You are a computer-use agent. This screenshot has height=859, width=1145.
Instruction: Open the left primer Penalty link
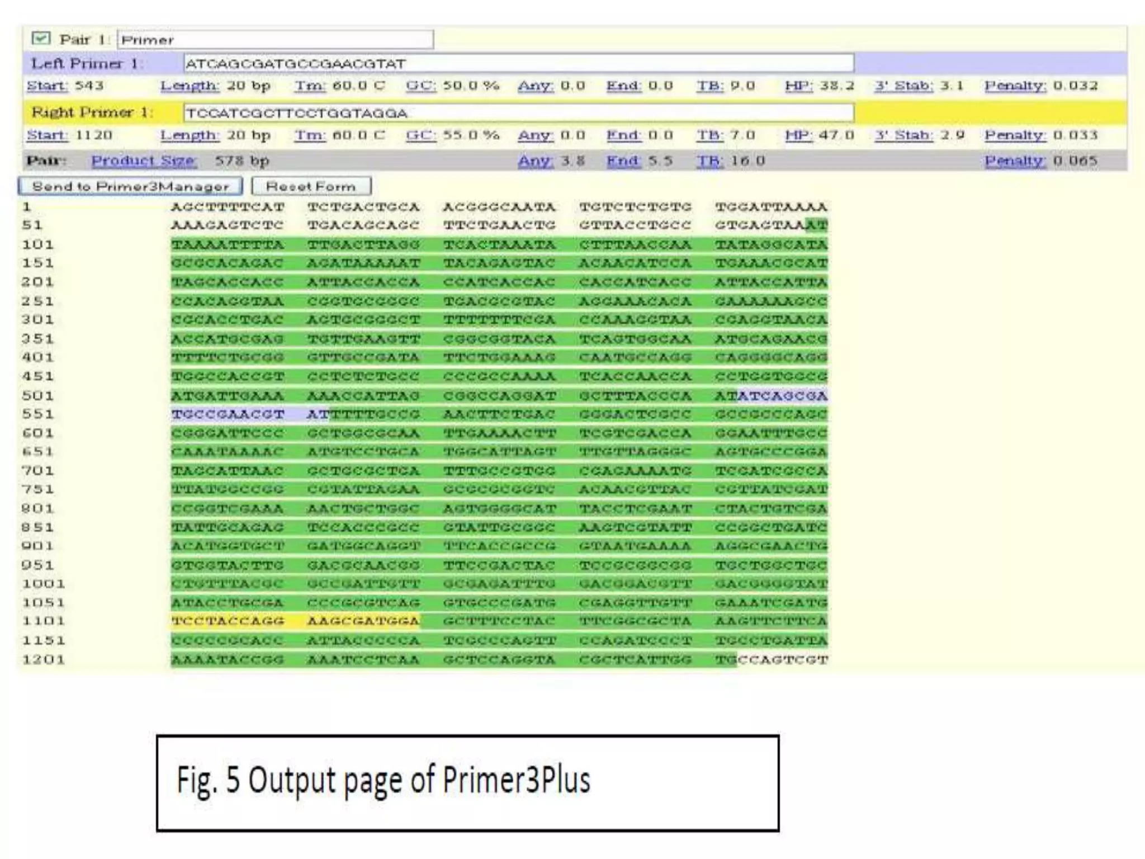1015,86
